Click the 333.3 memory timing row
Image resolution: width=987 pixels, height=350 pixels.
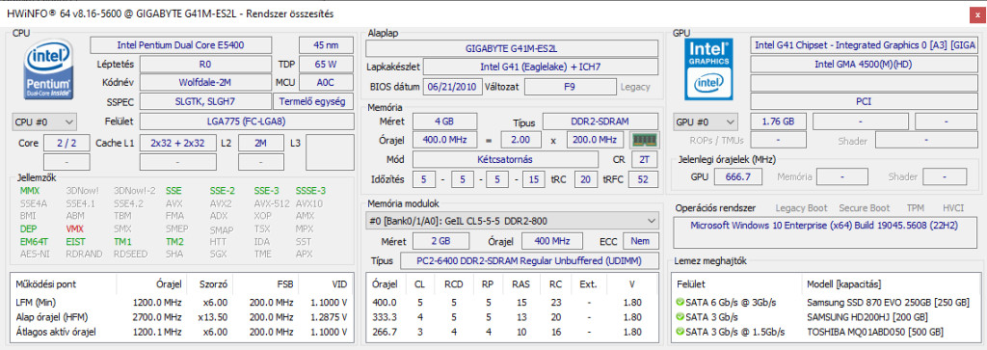point(512,317)
